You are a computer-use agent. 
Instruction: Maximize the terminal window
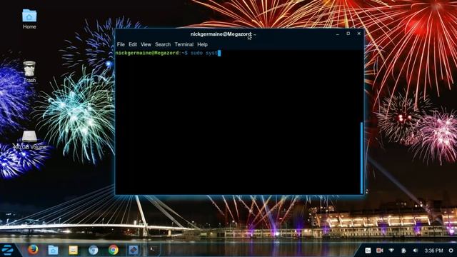[348, 34]
